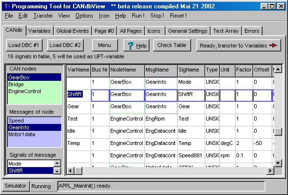288x195 pixels.
Task: Switch to the Text Array tab
Action: click(x=226, y=31)
